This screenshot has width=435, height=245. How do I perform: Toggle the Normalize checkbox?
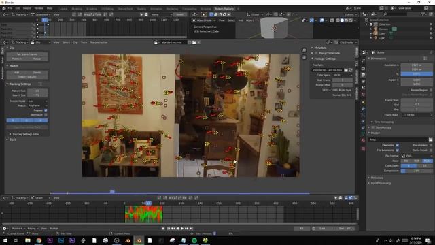point(46,115)
